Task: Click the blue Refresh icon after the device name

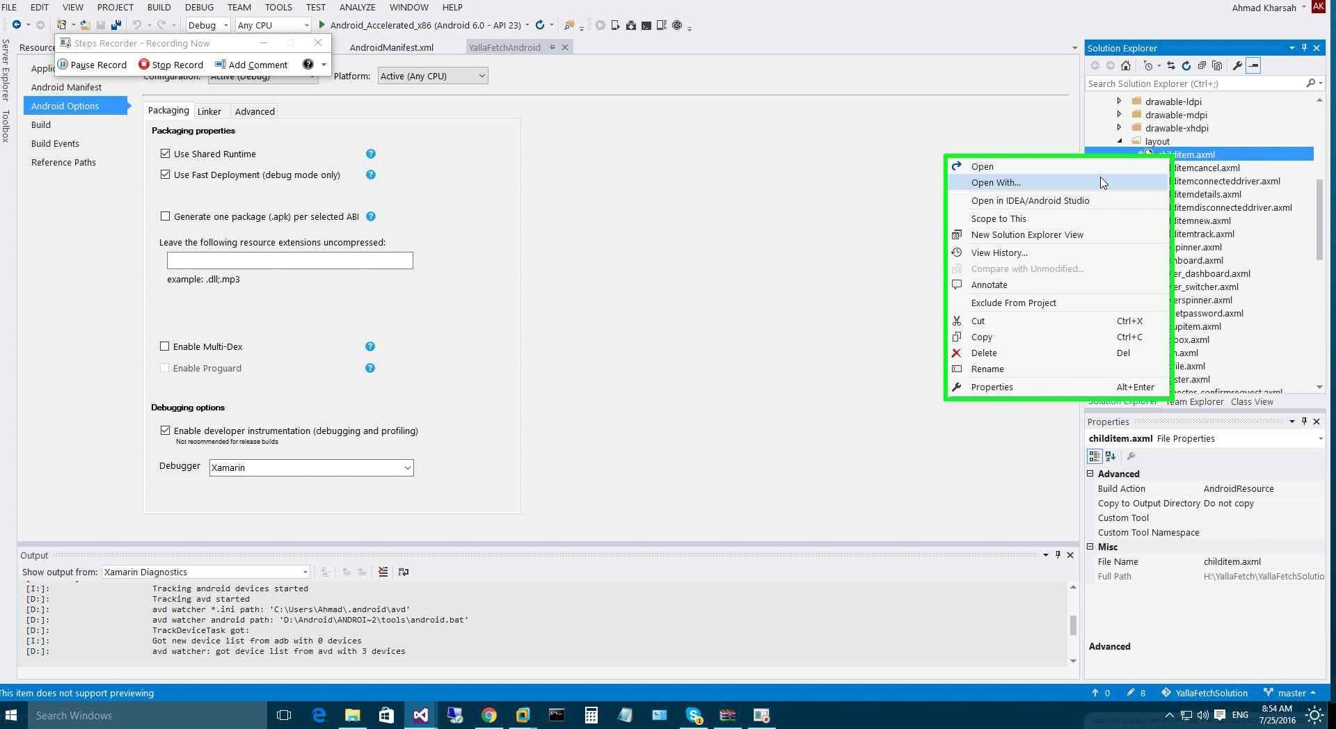Action: (540, 25)
